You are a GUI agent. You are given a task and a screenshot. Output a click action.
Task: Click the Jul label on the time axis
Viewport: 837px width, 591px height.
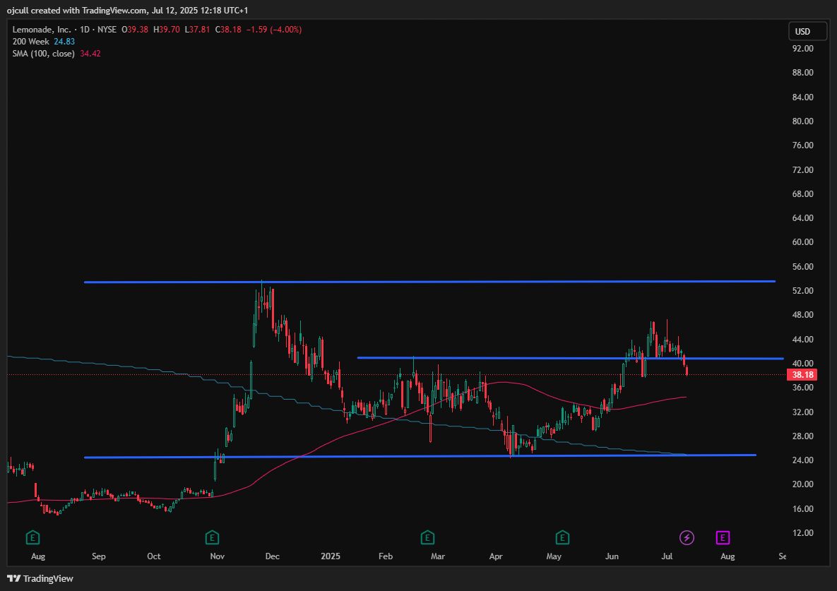click(667, 556)
